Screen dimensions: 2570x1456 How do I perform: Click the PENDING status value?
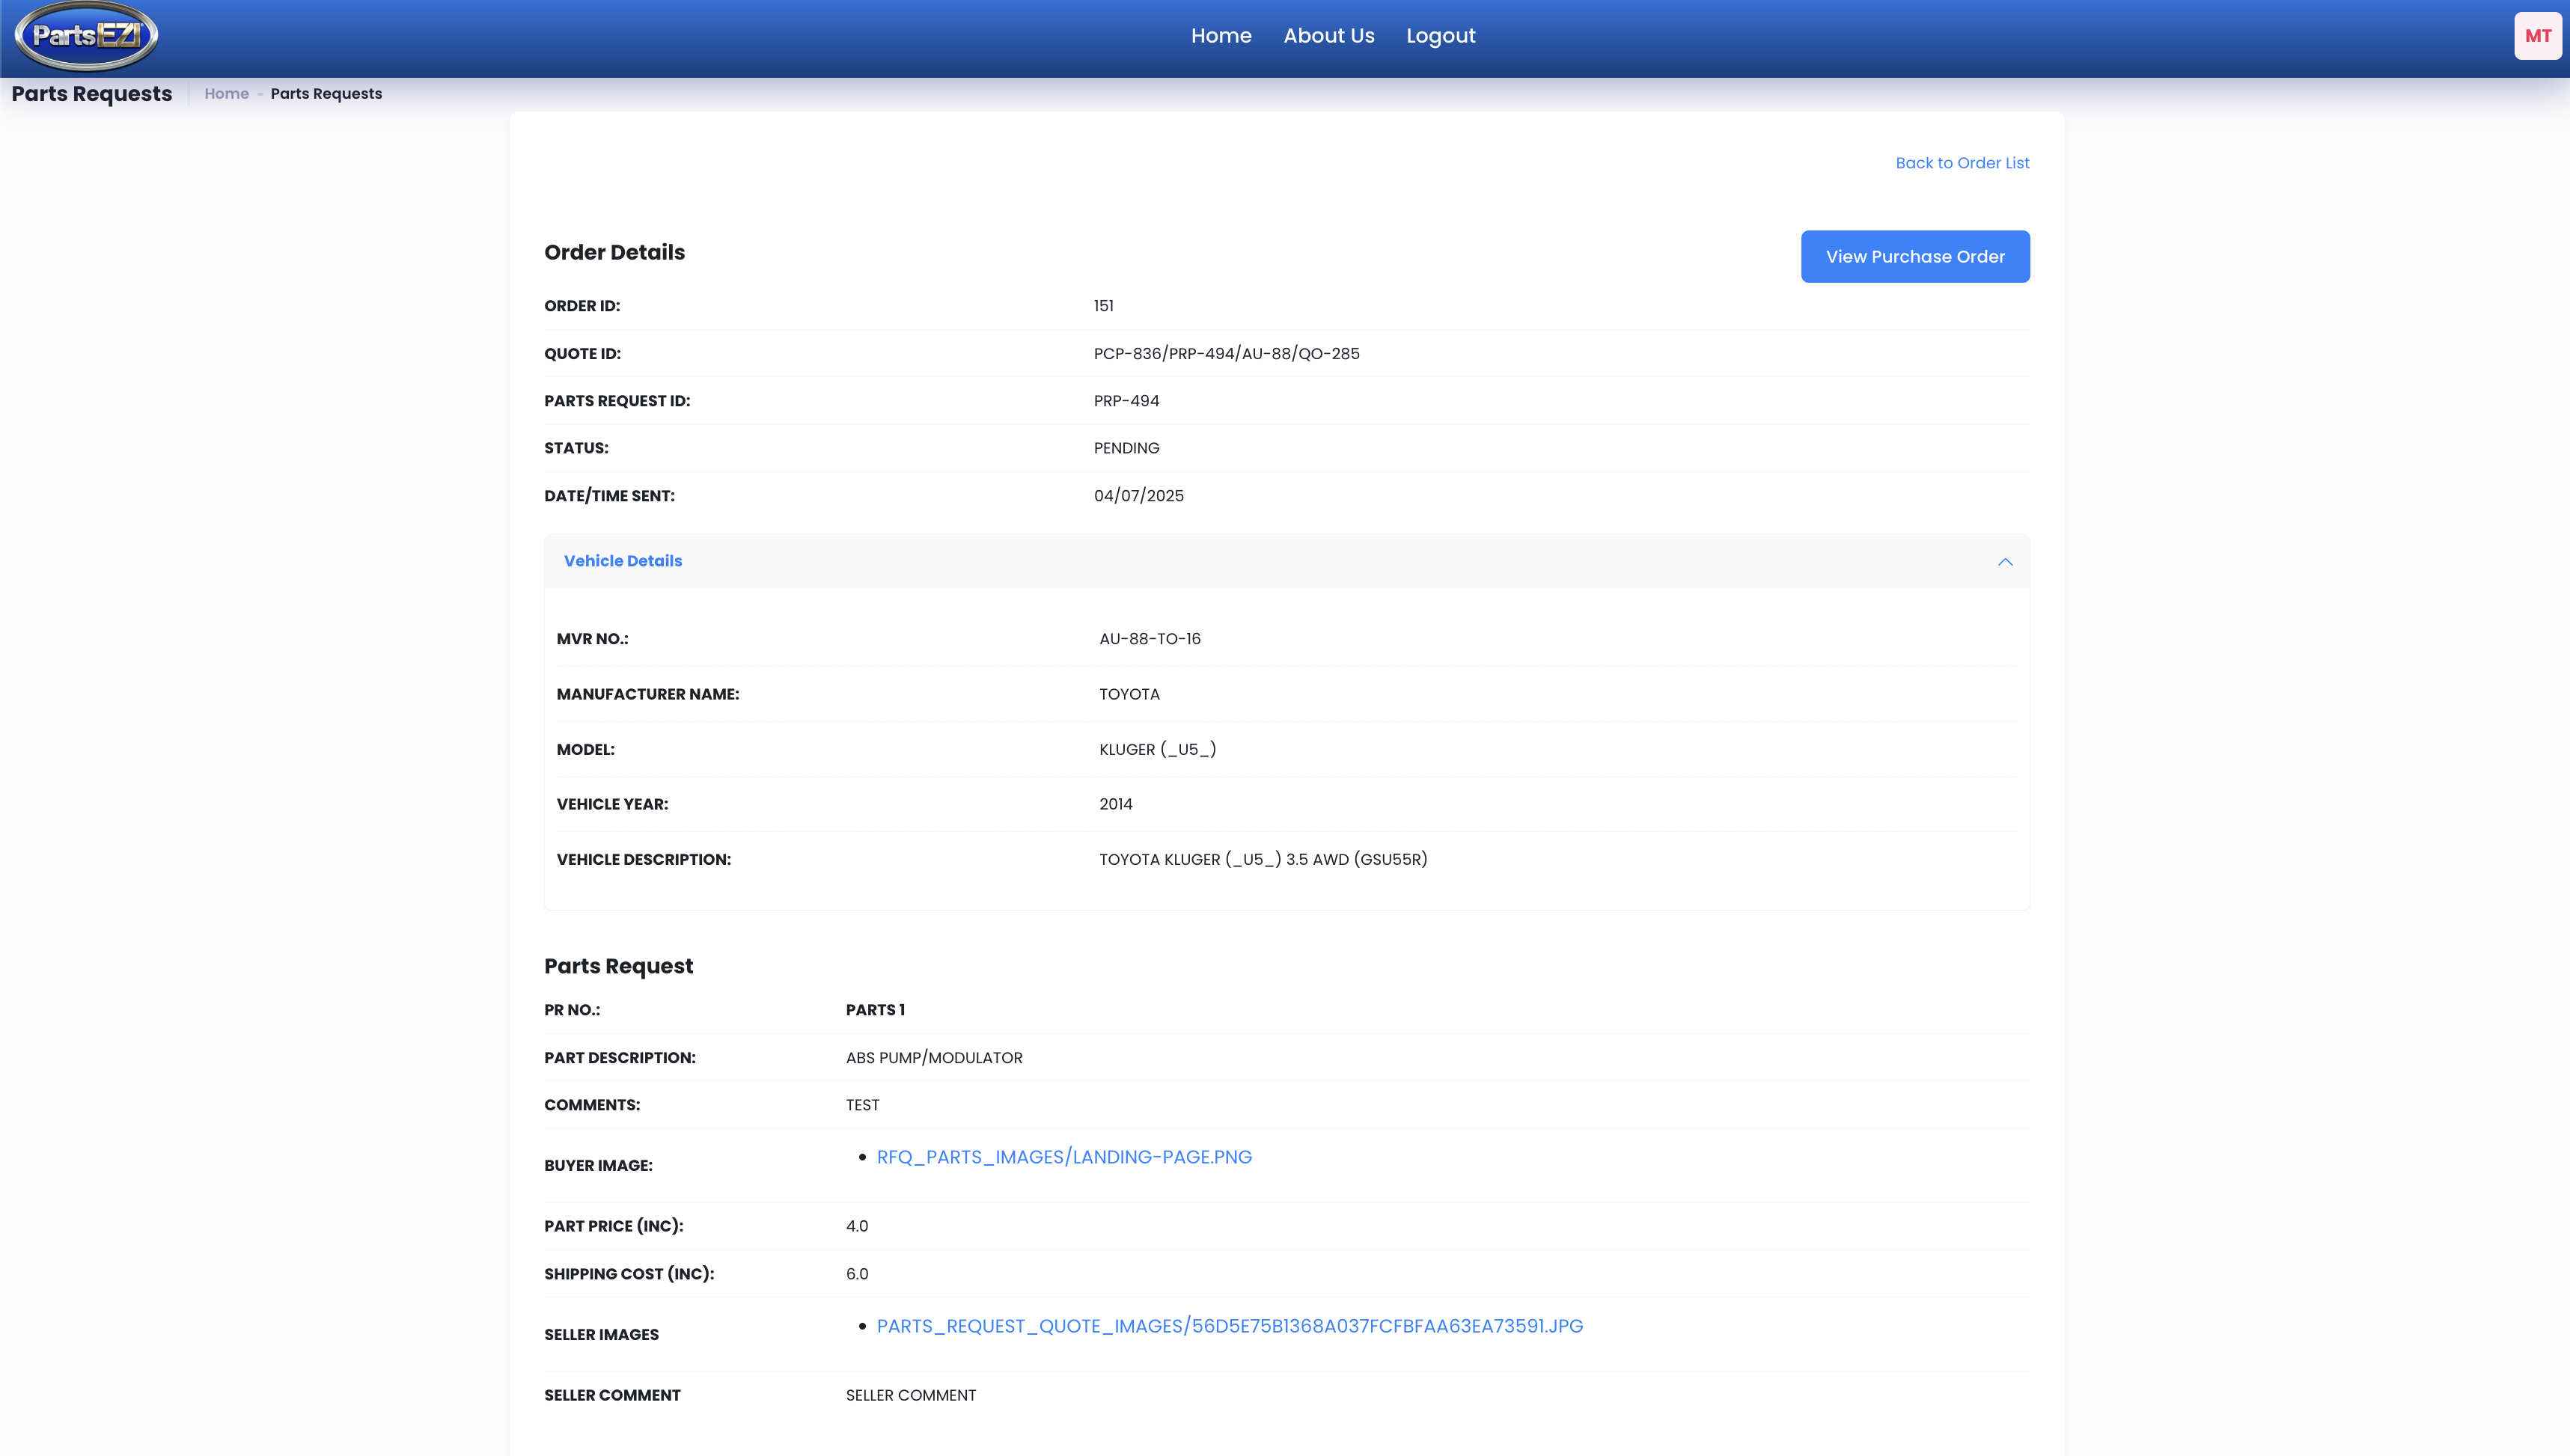click(x=1126, y=448)
